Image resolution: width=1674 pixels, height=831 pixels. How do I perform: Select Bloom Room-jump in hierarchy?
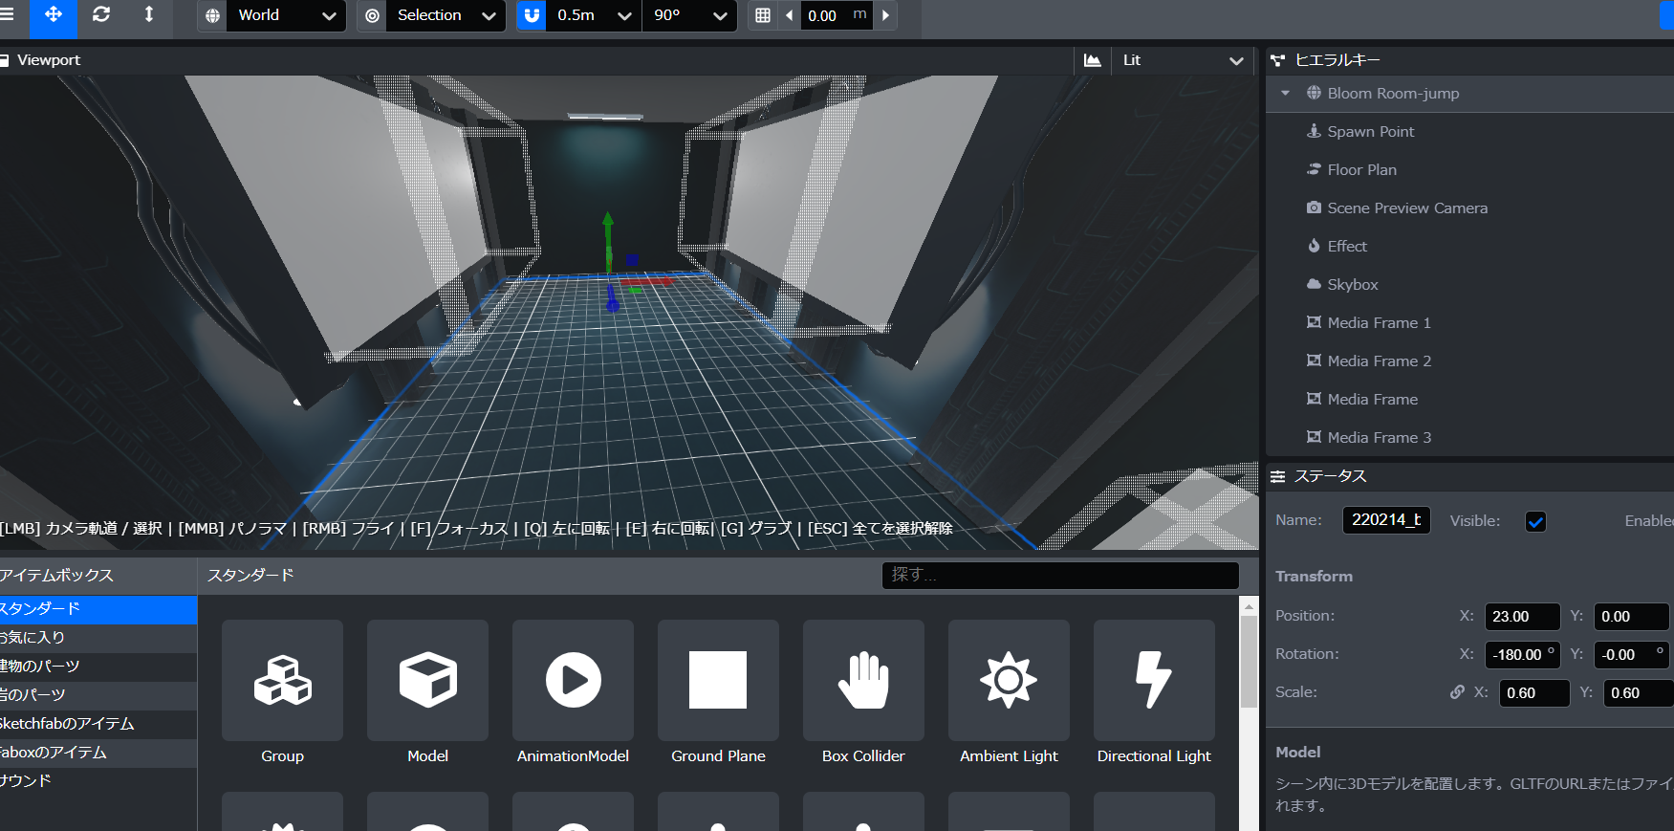click(1469, 94)
